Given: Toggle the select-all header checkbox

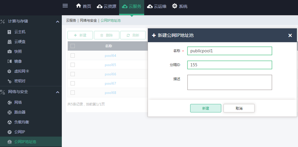Looking at the screenshot, I should point(73,46).
